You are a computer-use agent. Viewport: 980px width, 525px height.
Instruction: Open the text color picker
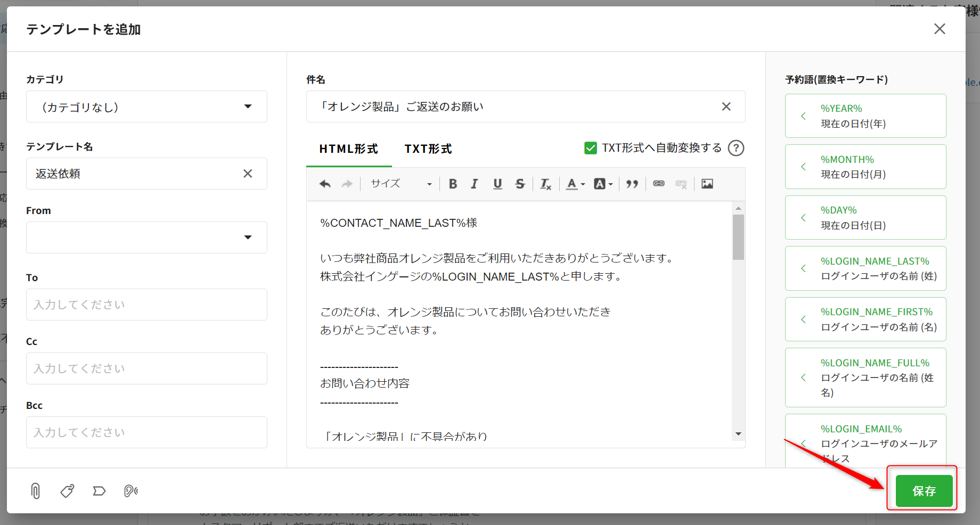(x=575, y=184)
